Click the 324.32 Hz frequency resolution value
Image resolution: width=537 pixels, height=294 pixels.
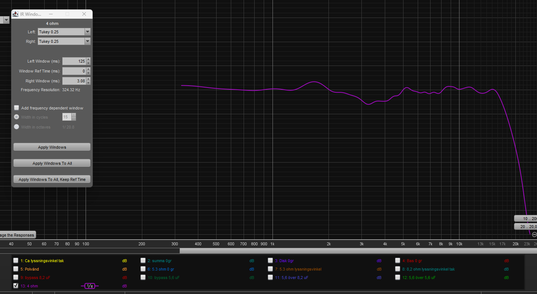pos(71,90)
